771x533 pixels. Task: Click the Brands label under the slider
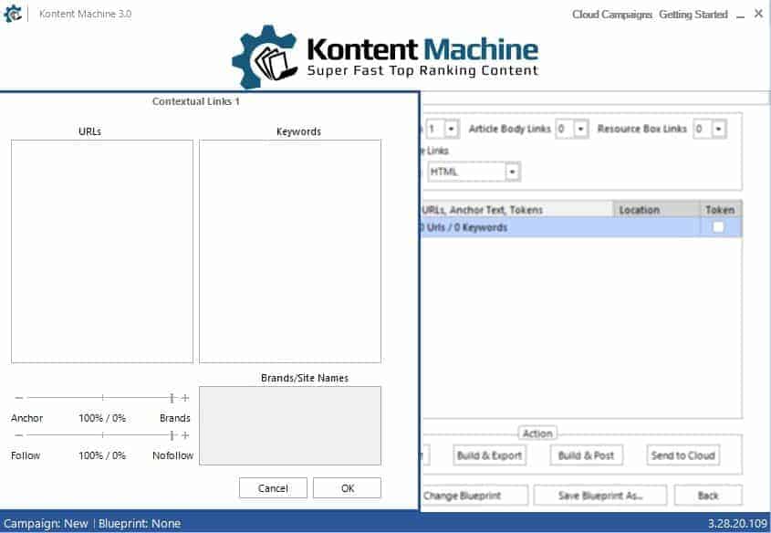click(x=174, y=418)
